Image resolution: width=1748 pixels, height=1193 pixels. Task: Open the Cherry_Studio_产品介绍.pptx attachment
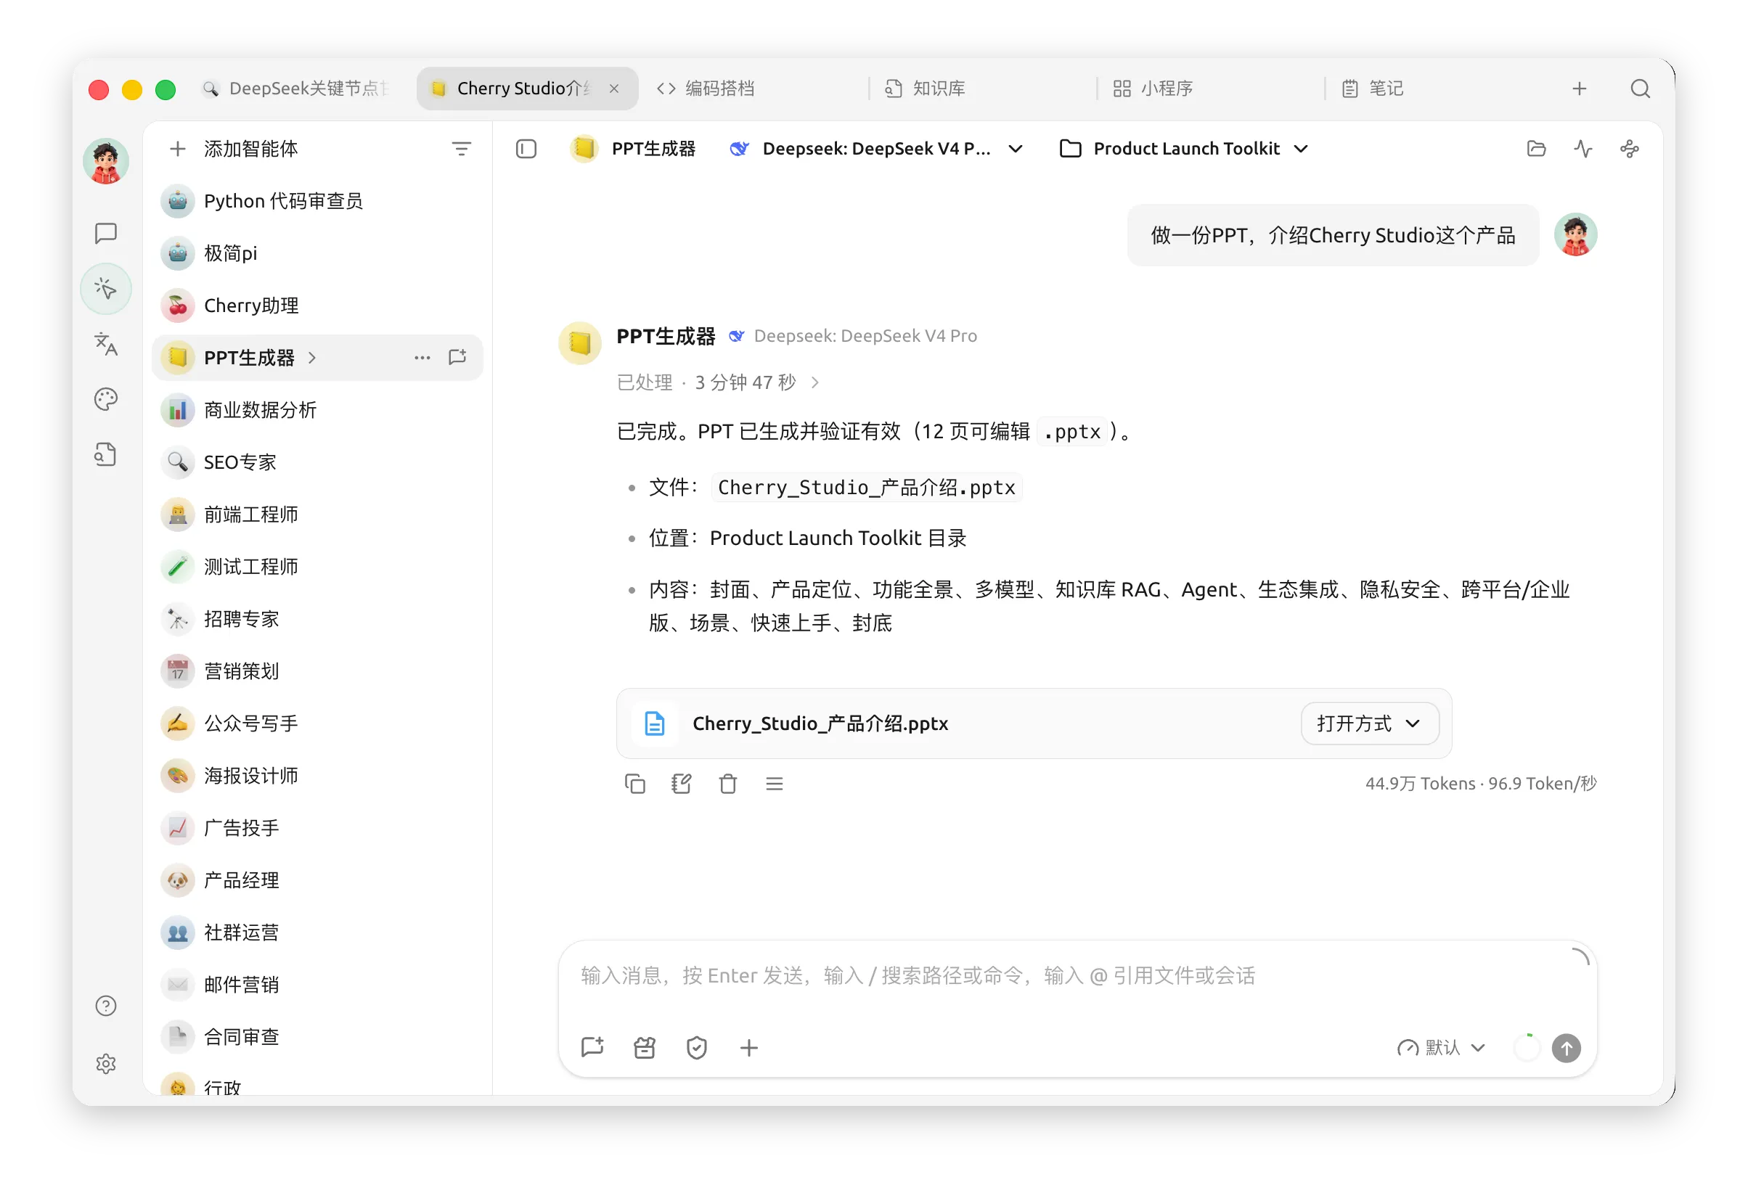click(1034, 724)
